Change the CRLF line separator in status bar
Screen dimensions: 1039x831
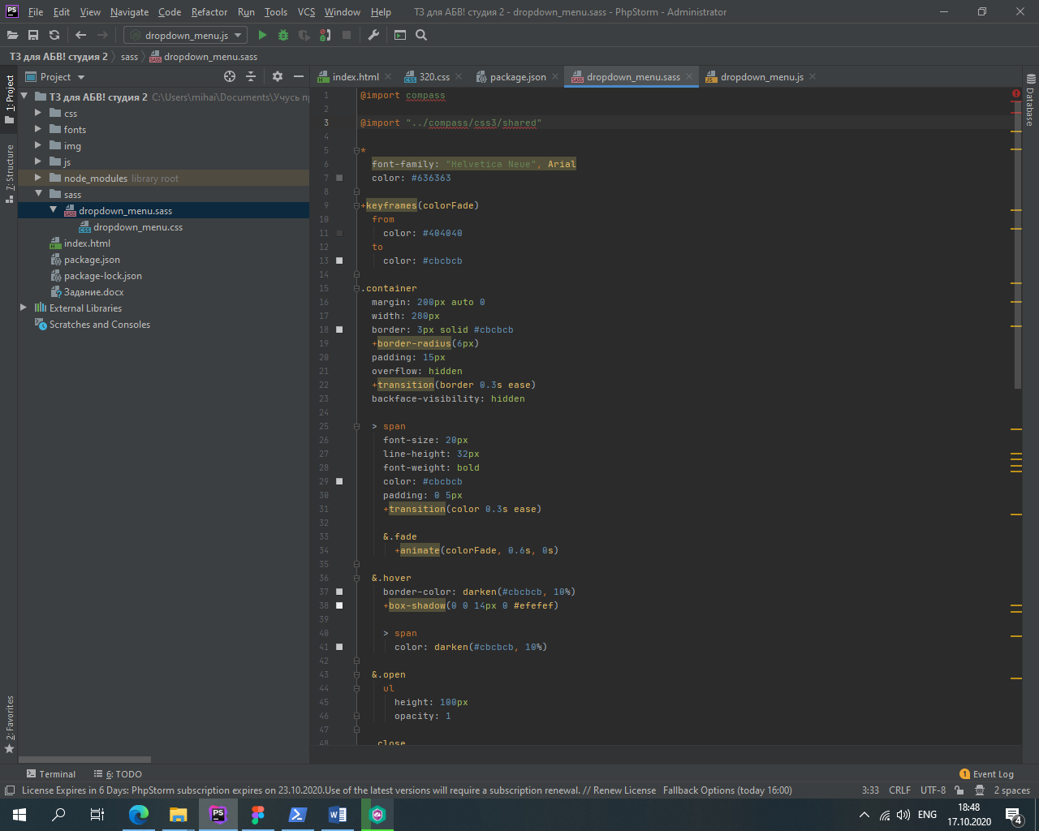point(899,790)
